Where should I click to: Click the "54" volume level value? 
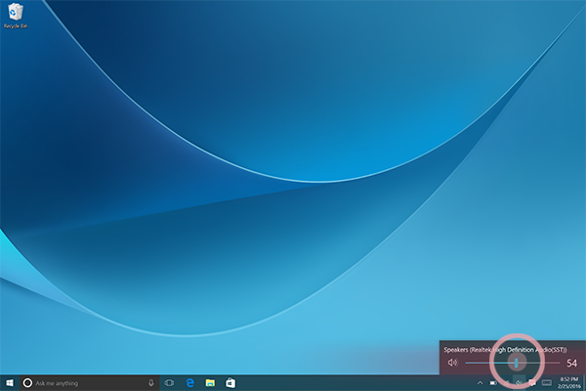pos(571,363)
